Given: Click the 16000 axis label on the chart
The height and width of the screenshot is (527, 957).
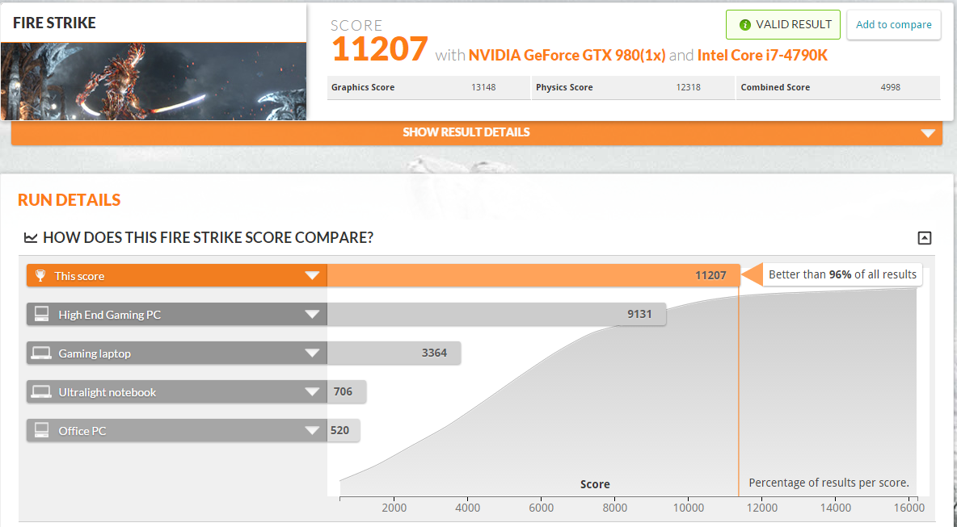Looking at the screenshot, I should (909, 508).
